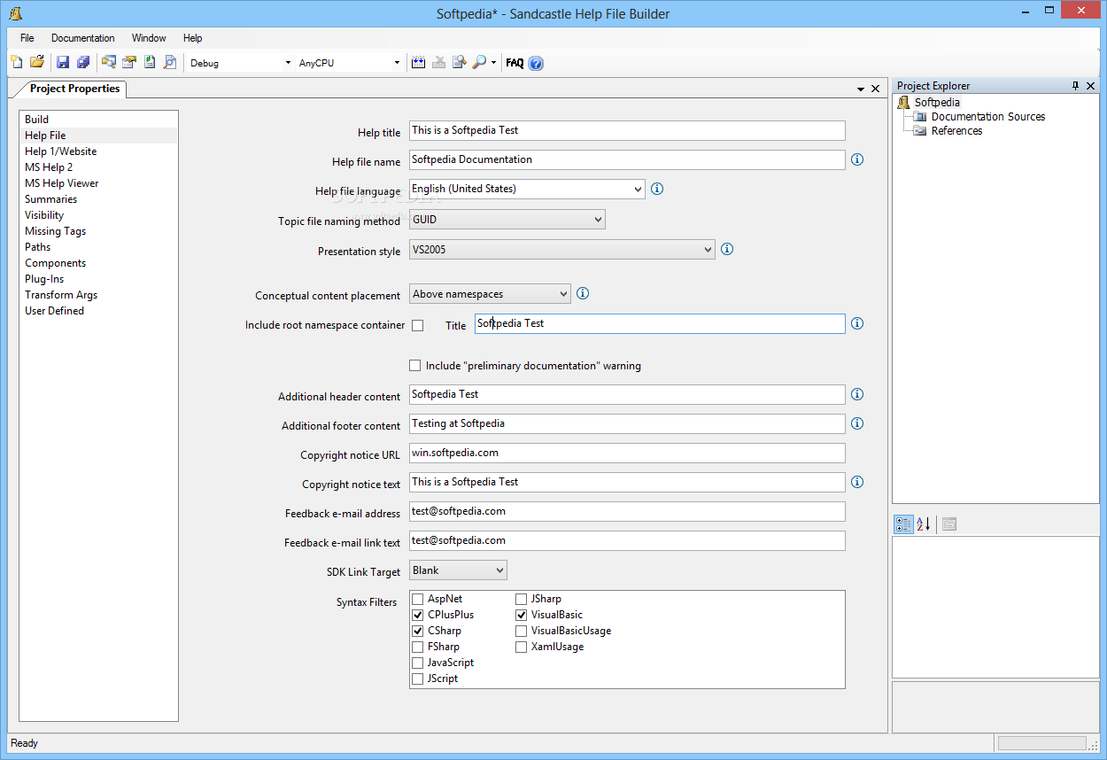Image resolution: width=1107 pixels, height=760 pixels.
Task: Click the Content Layout document toolbar icon
Action: [150, 62]
